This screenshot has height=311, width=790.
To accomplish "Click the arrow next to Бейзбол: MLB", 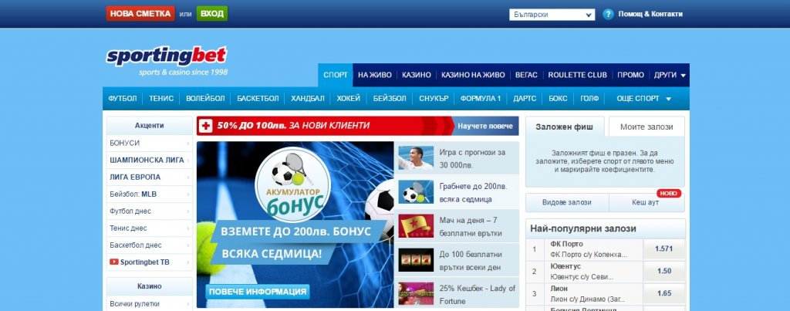I will [188, 194].
